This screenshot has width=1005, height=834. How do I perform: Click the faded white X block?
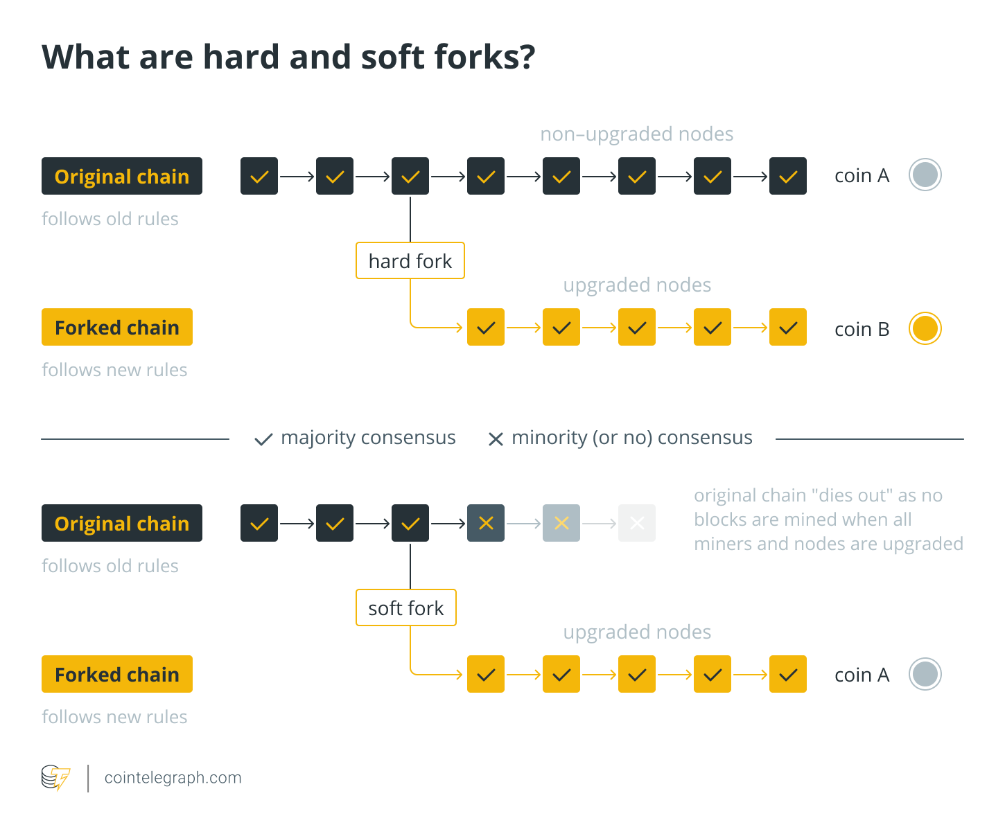[x=637, y=523]
